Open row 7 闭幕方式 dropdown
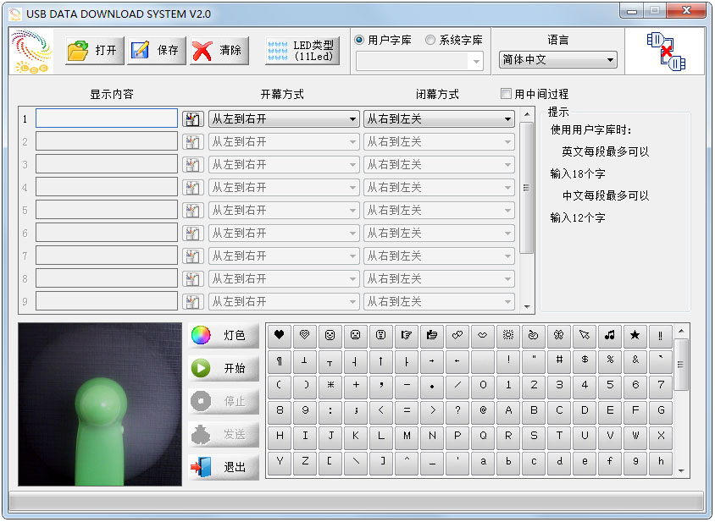 439,256
